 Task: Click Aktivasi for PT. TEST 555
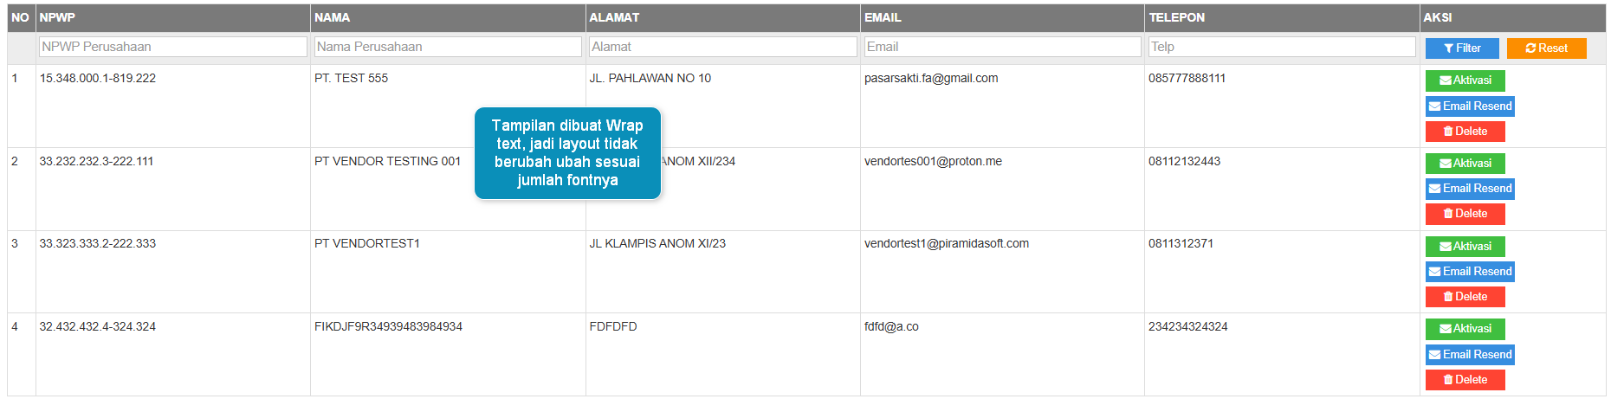pos(1465,80)
